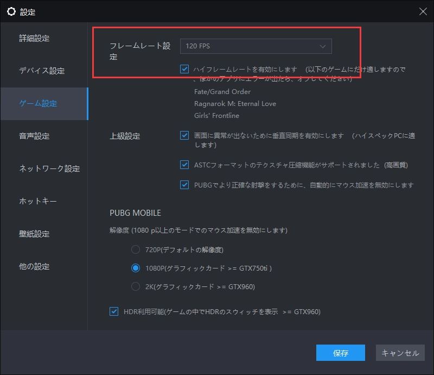Open 他の設定 section
Viewport: 434px width, 375px height.
(34, 266)
